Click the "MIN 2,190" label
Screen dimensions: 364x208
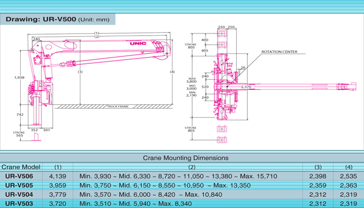(192, 94)
